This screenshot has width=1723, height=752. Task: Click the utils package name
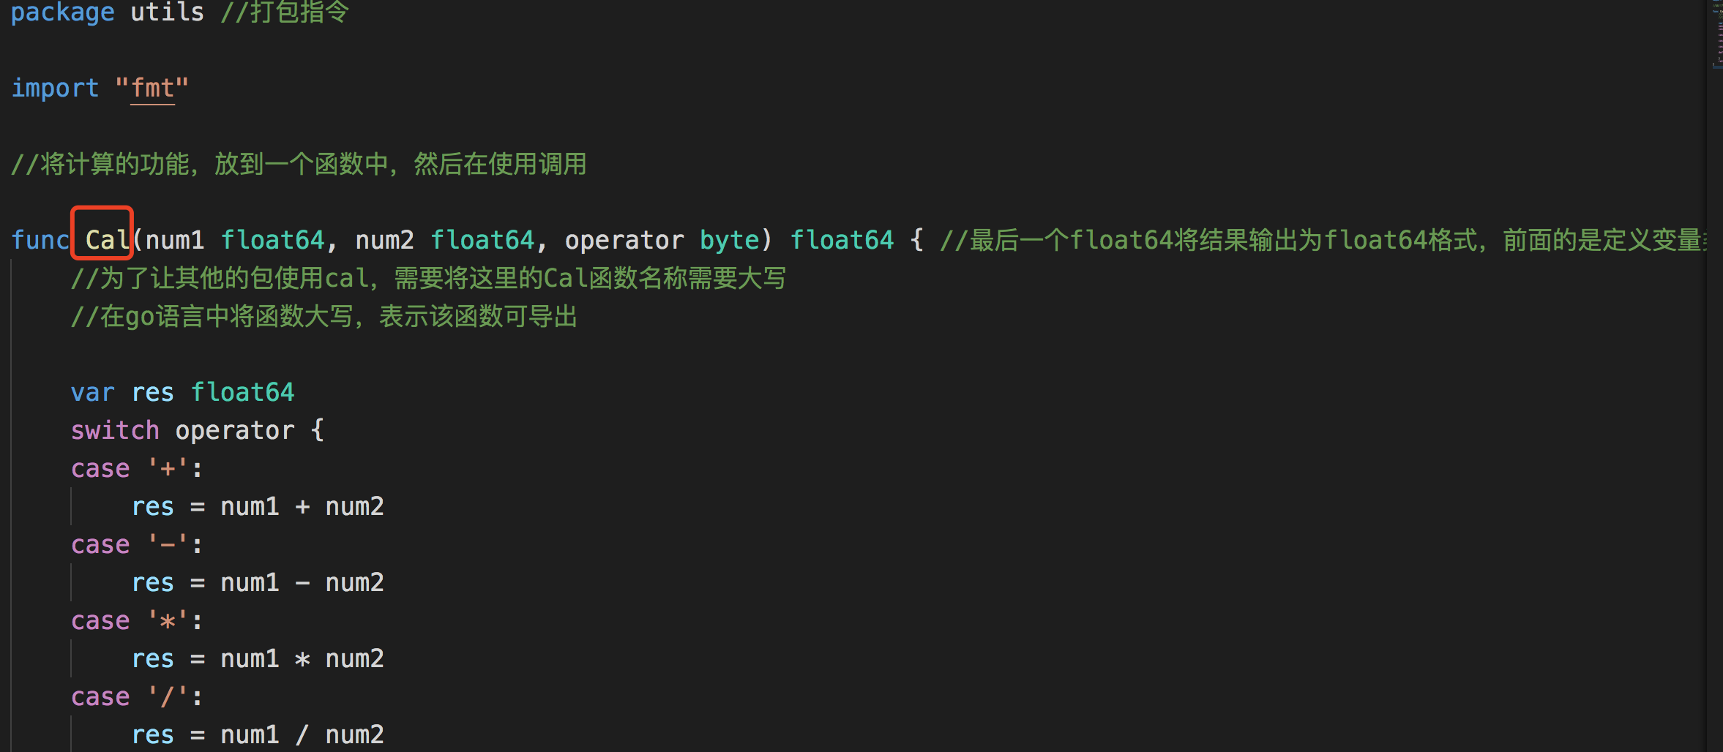[167, 12]
